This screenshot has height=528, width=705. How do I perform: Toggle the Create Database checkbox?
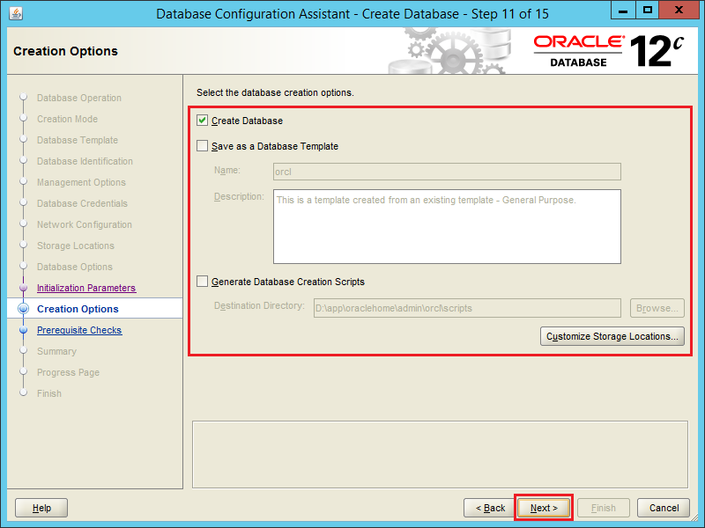[203, 121]
